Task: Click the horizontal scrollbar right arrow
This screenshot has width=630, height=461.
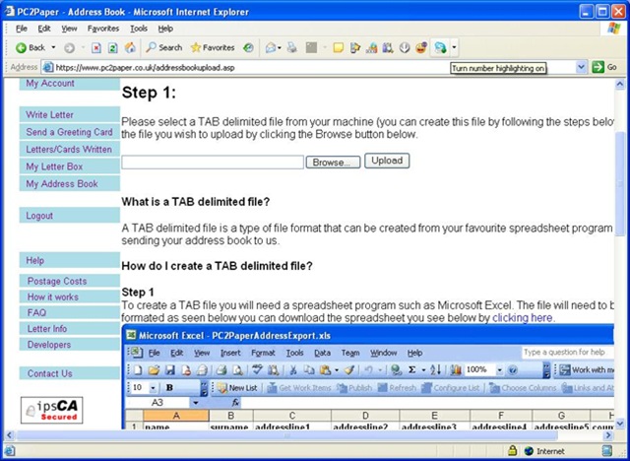Action: 608,435
